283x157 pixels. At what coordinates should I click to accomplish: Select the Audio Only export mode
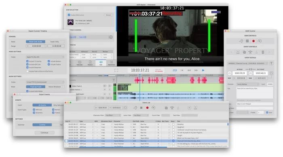click(55, 41)
